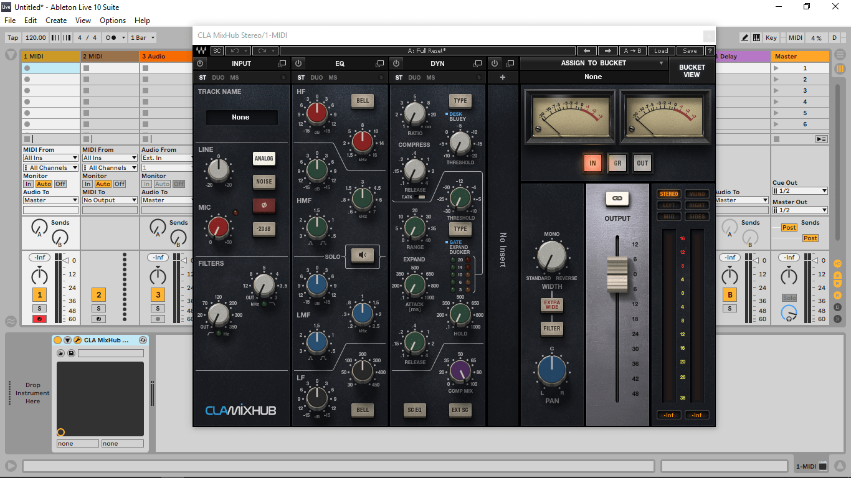Screen dimensions: 851x478
Task: Open the Edit menu
Action: coord(31,21)
